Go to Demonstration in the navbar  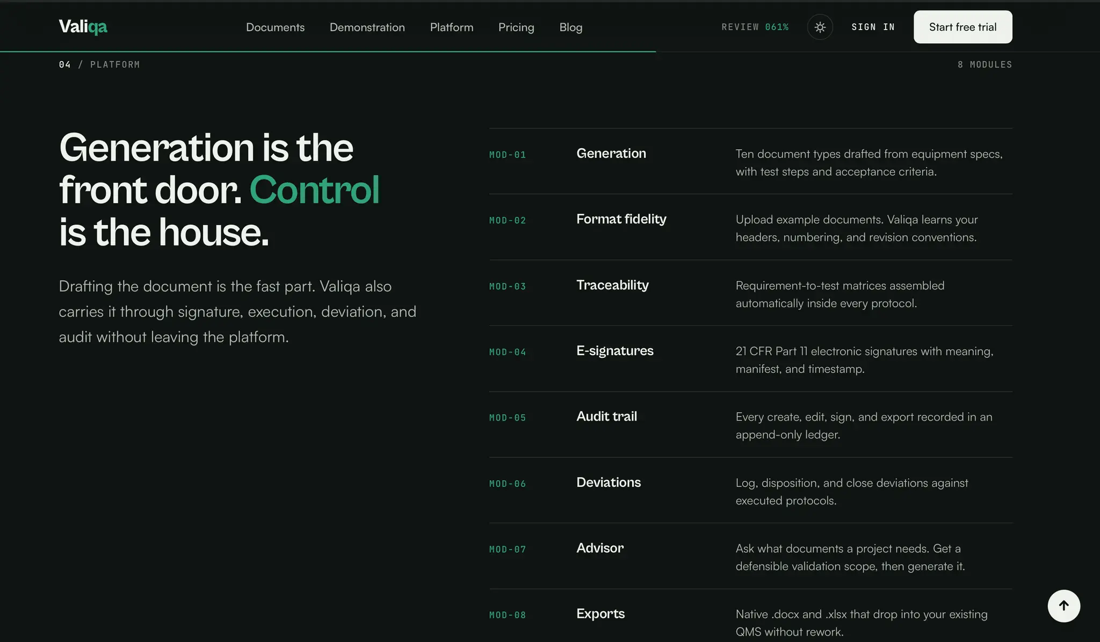(x=367, y=27)
